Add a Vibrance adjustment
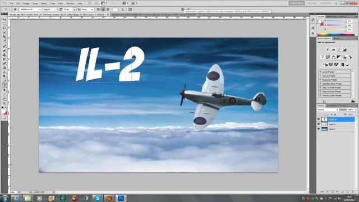This screenshot has width=359, height=202. (x=323, y=57)
